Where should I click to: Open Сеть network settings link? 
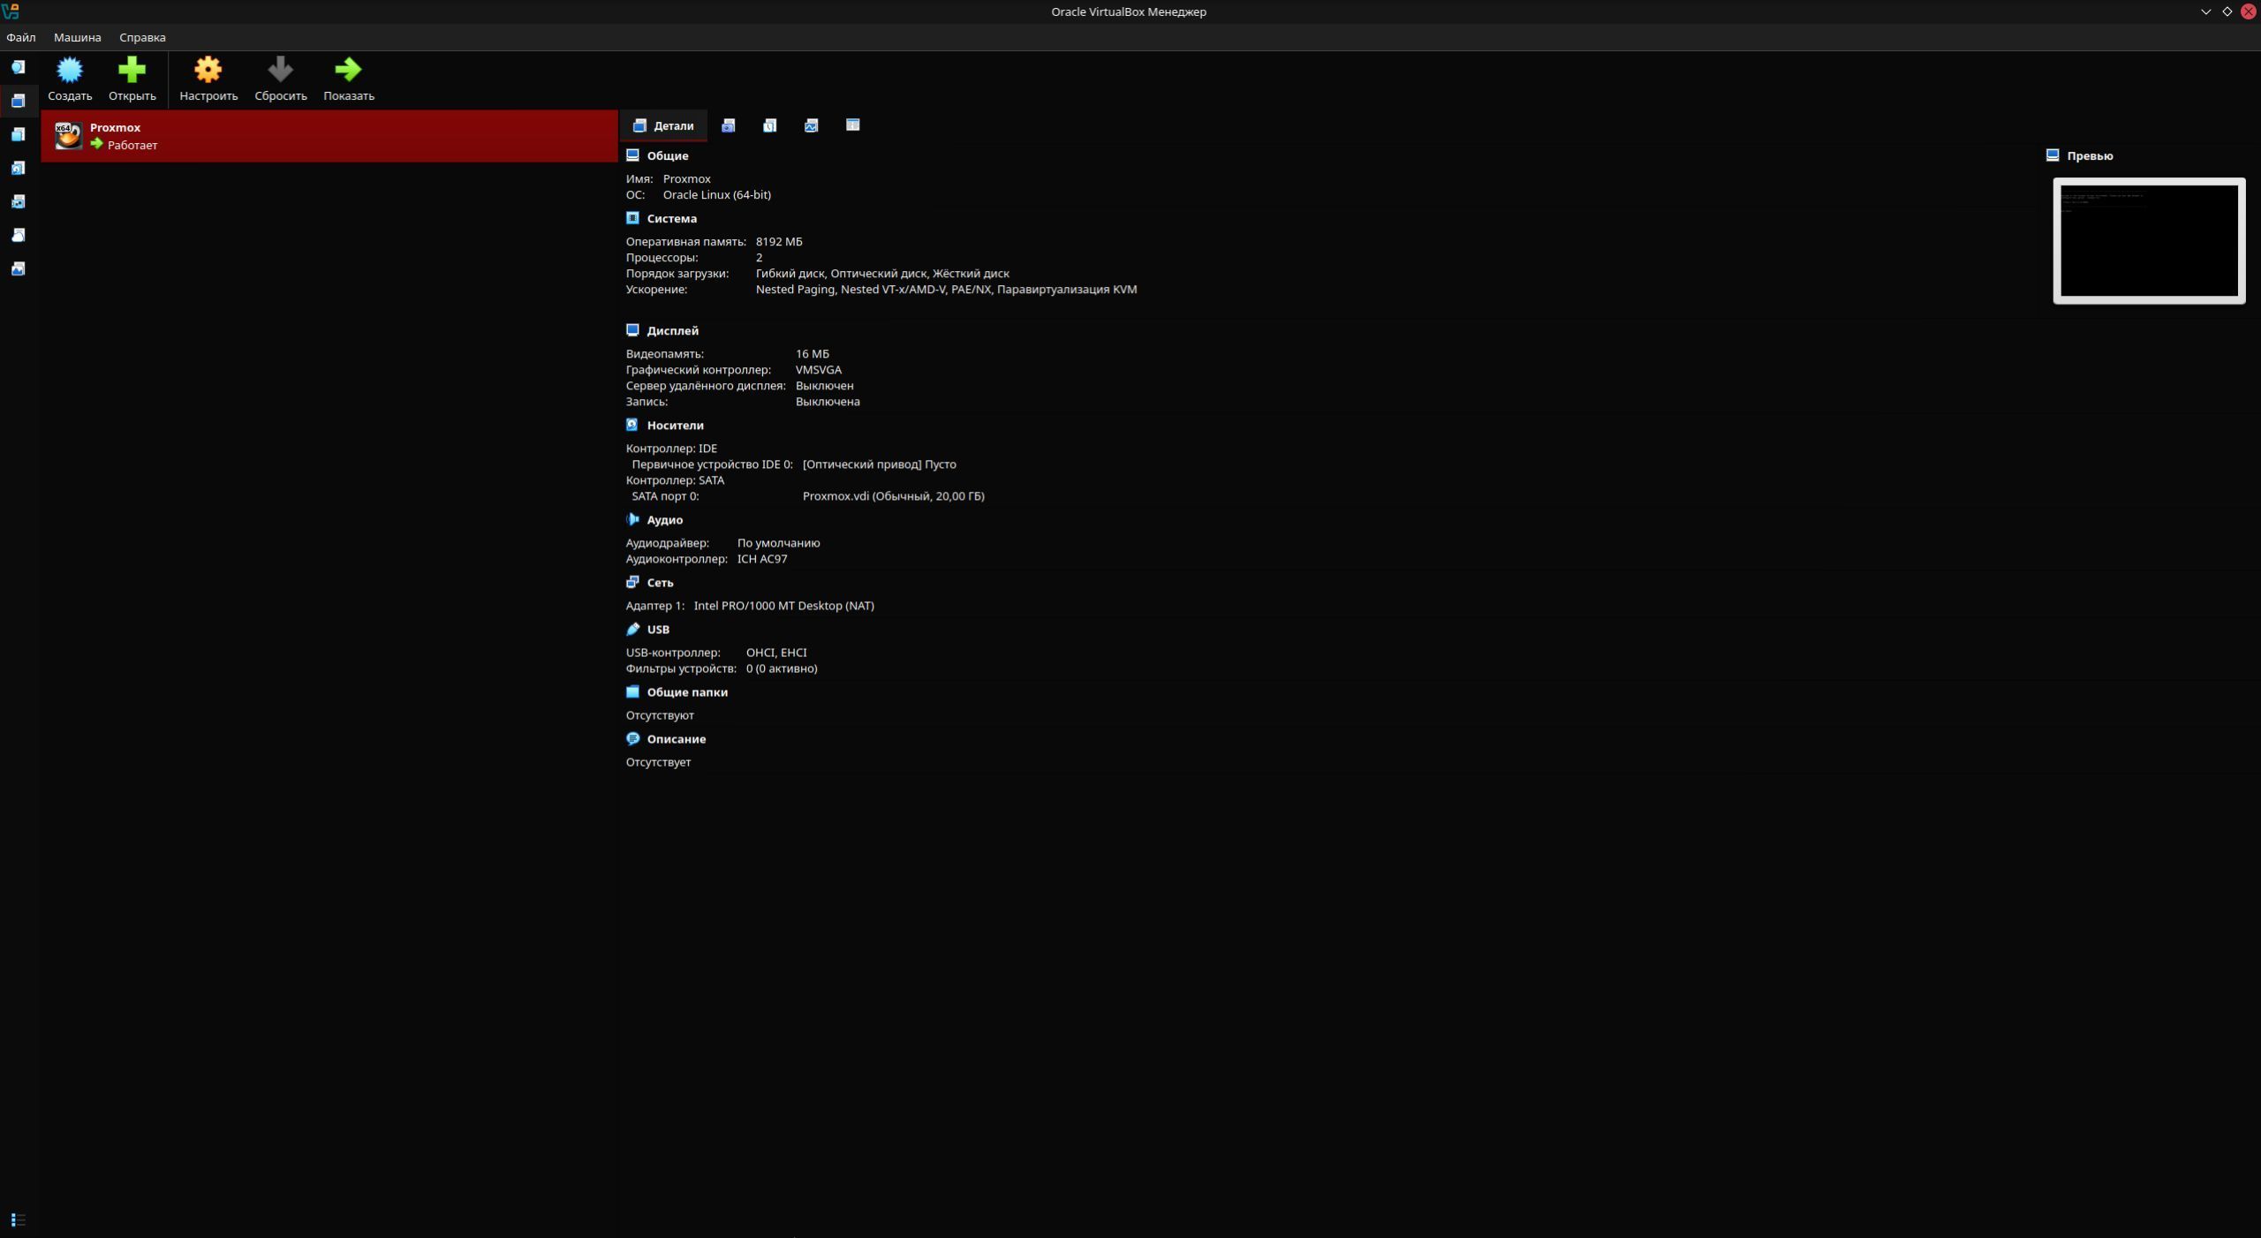pyautogui.click(x=660, y=582)
